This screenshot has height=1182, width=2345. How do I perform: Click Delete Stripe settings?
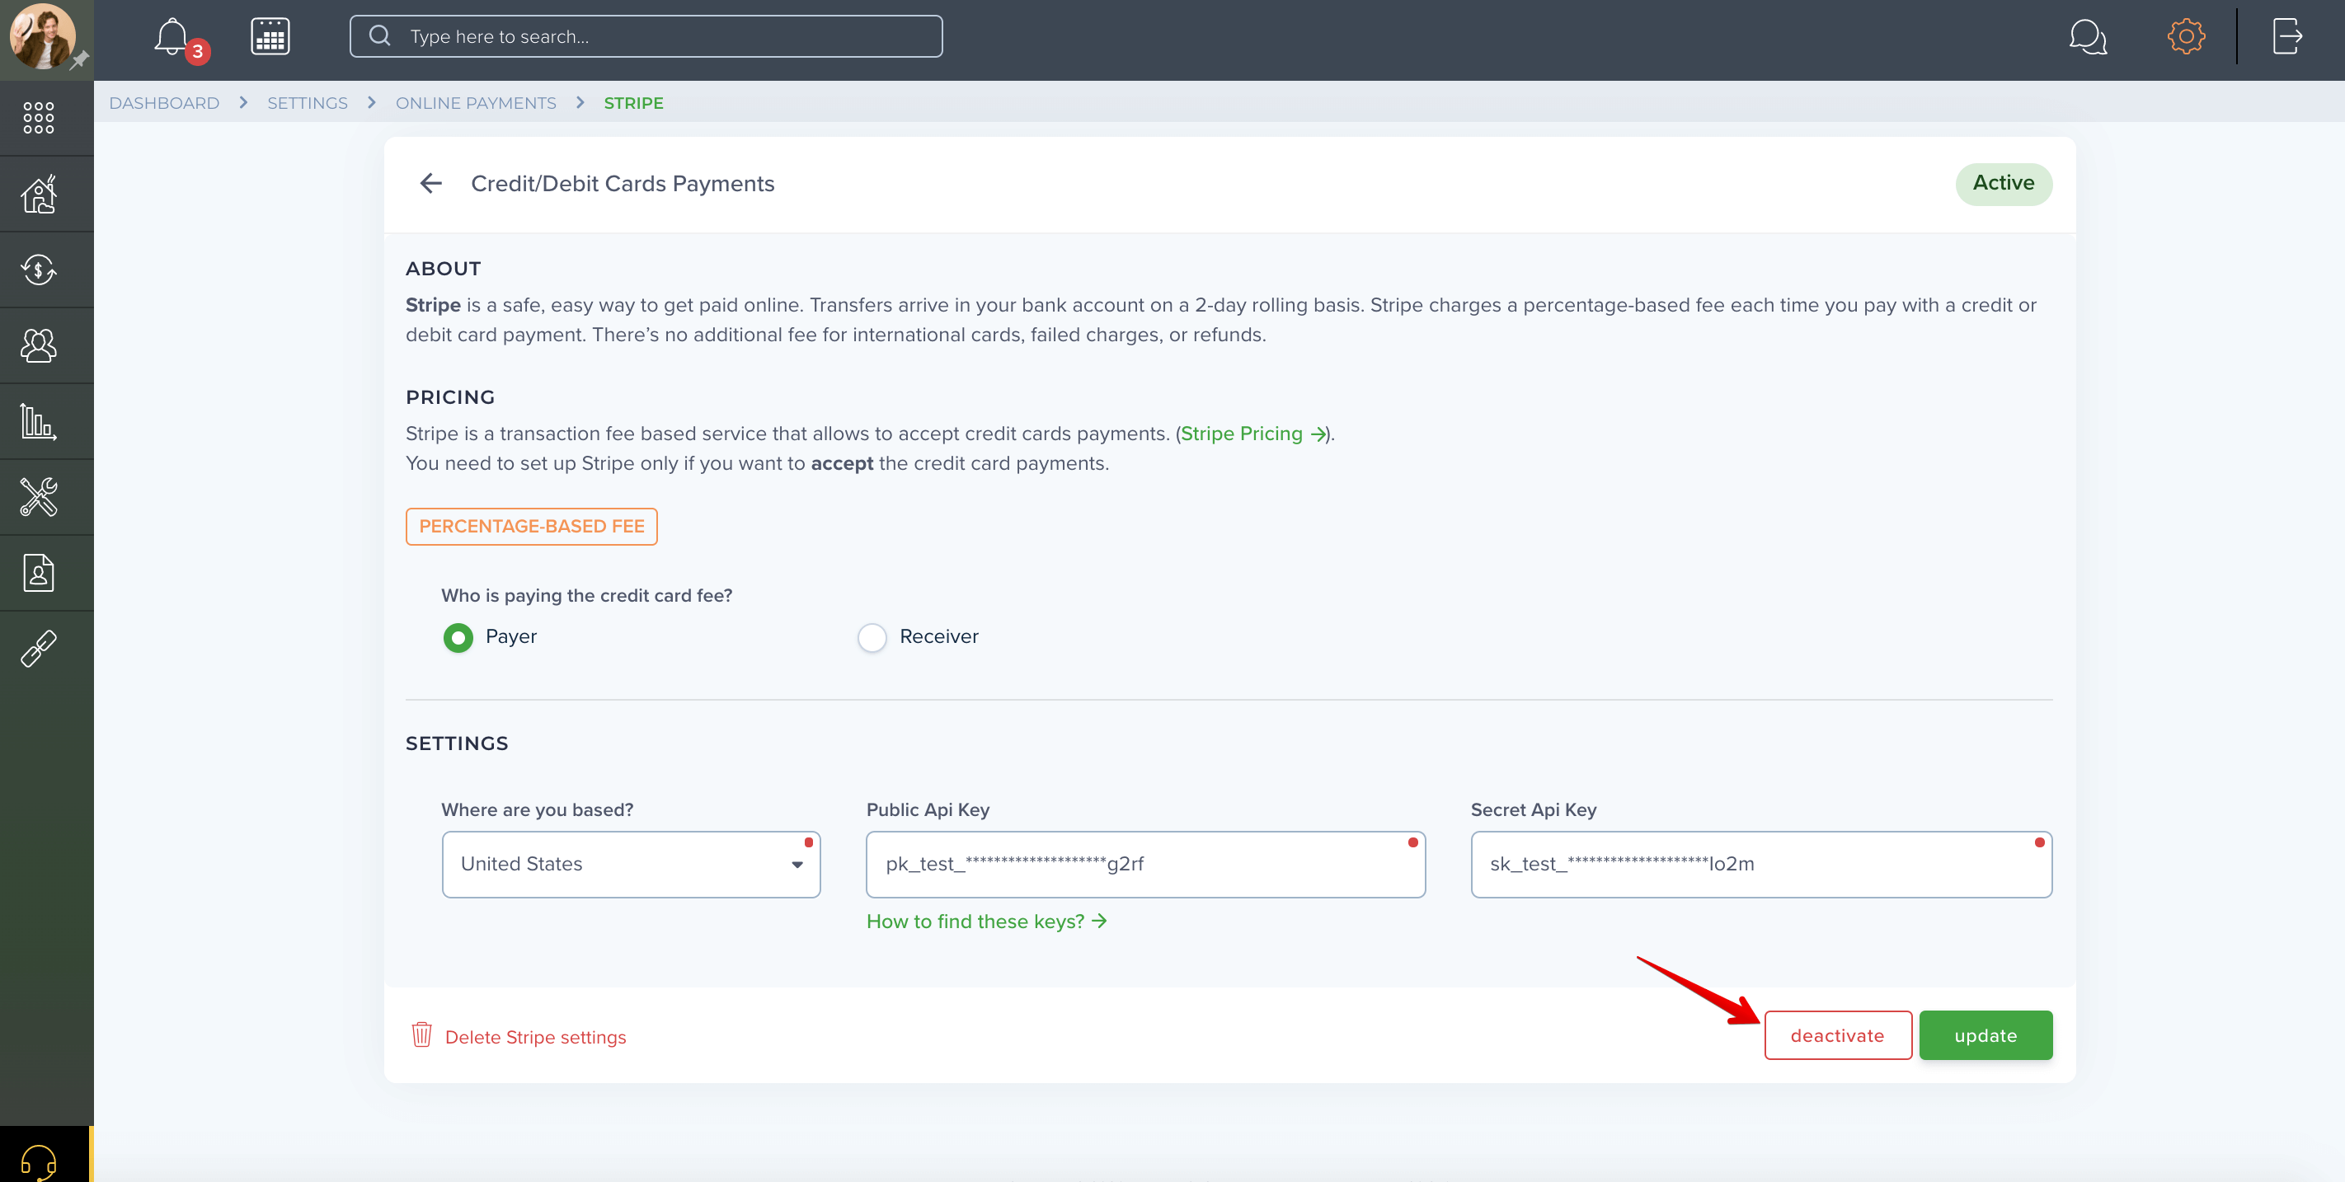point(535,1037)
